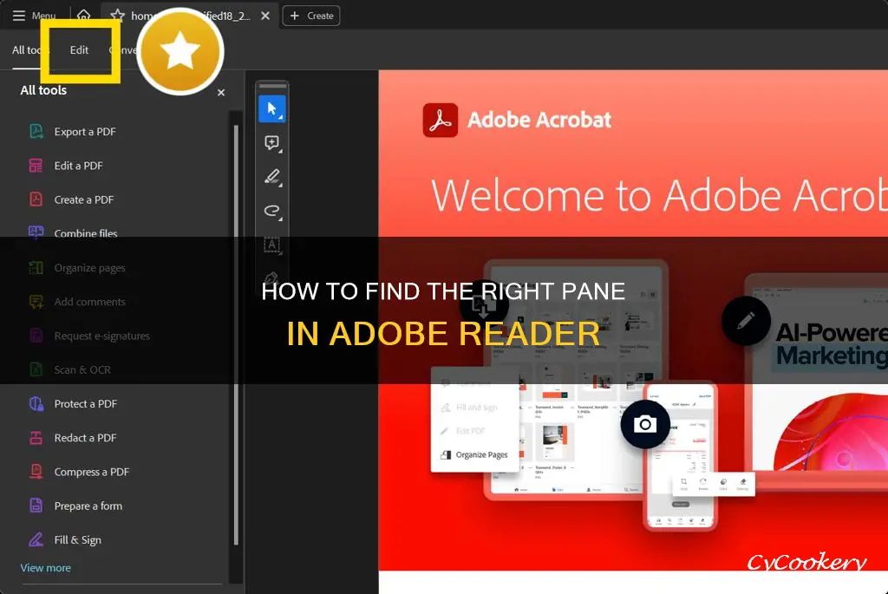The image size is (888, 594).
Task: Grab the quick toolbar drag handle
Action: click(x=272, y=86)
